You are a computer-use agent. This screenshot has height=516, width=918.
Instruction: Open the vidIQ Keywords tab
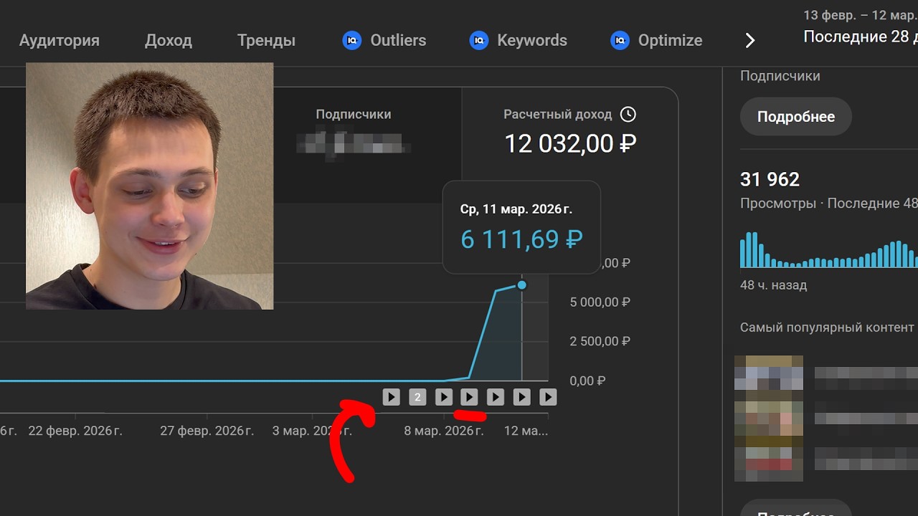click(x=518, y=40)
